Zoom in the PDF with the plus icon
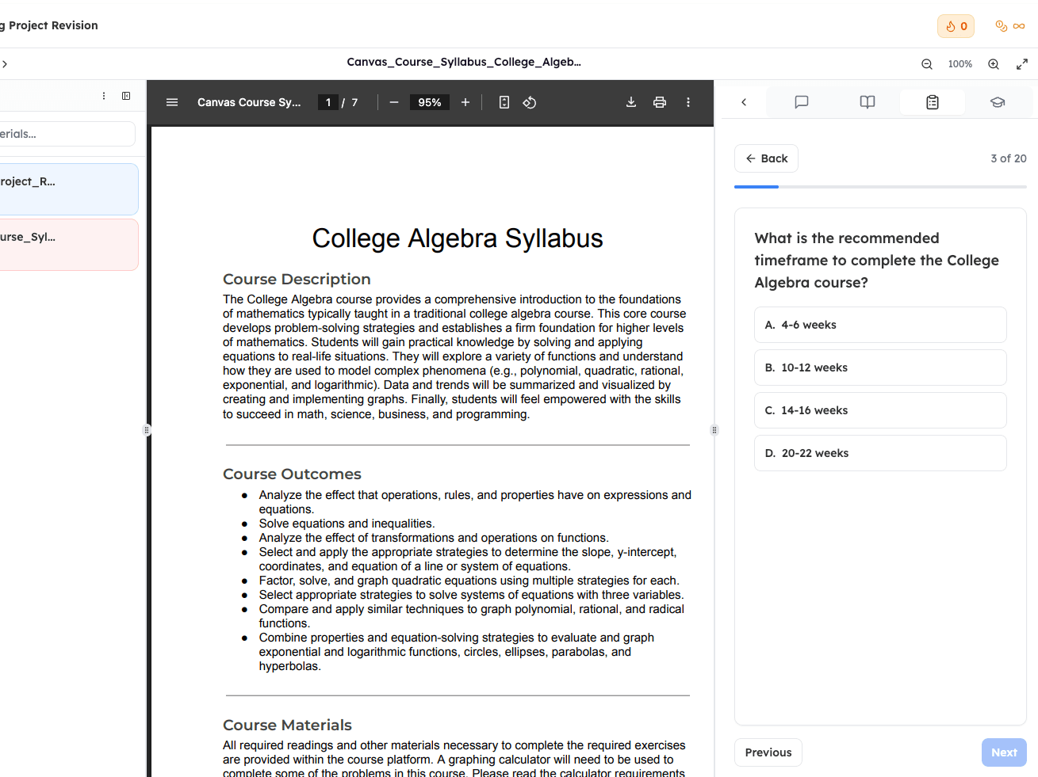Screen dimensions: 1038x777 (x=465, y=102)
